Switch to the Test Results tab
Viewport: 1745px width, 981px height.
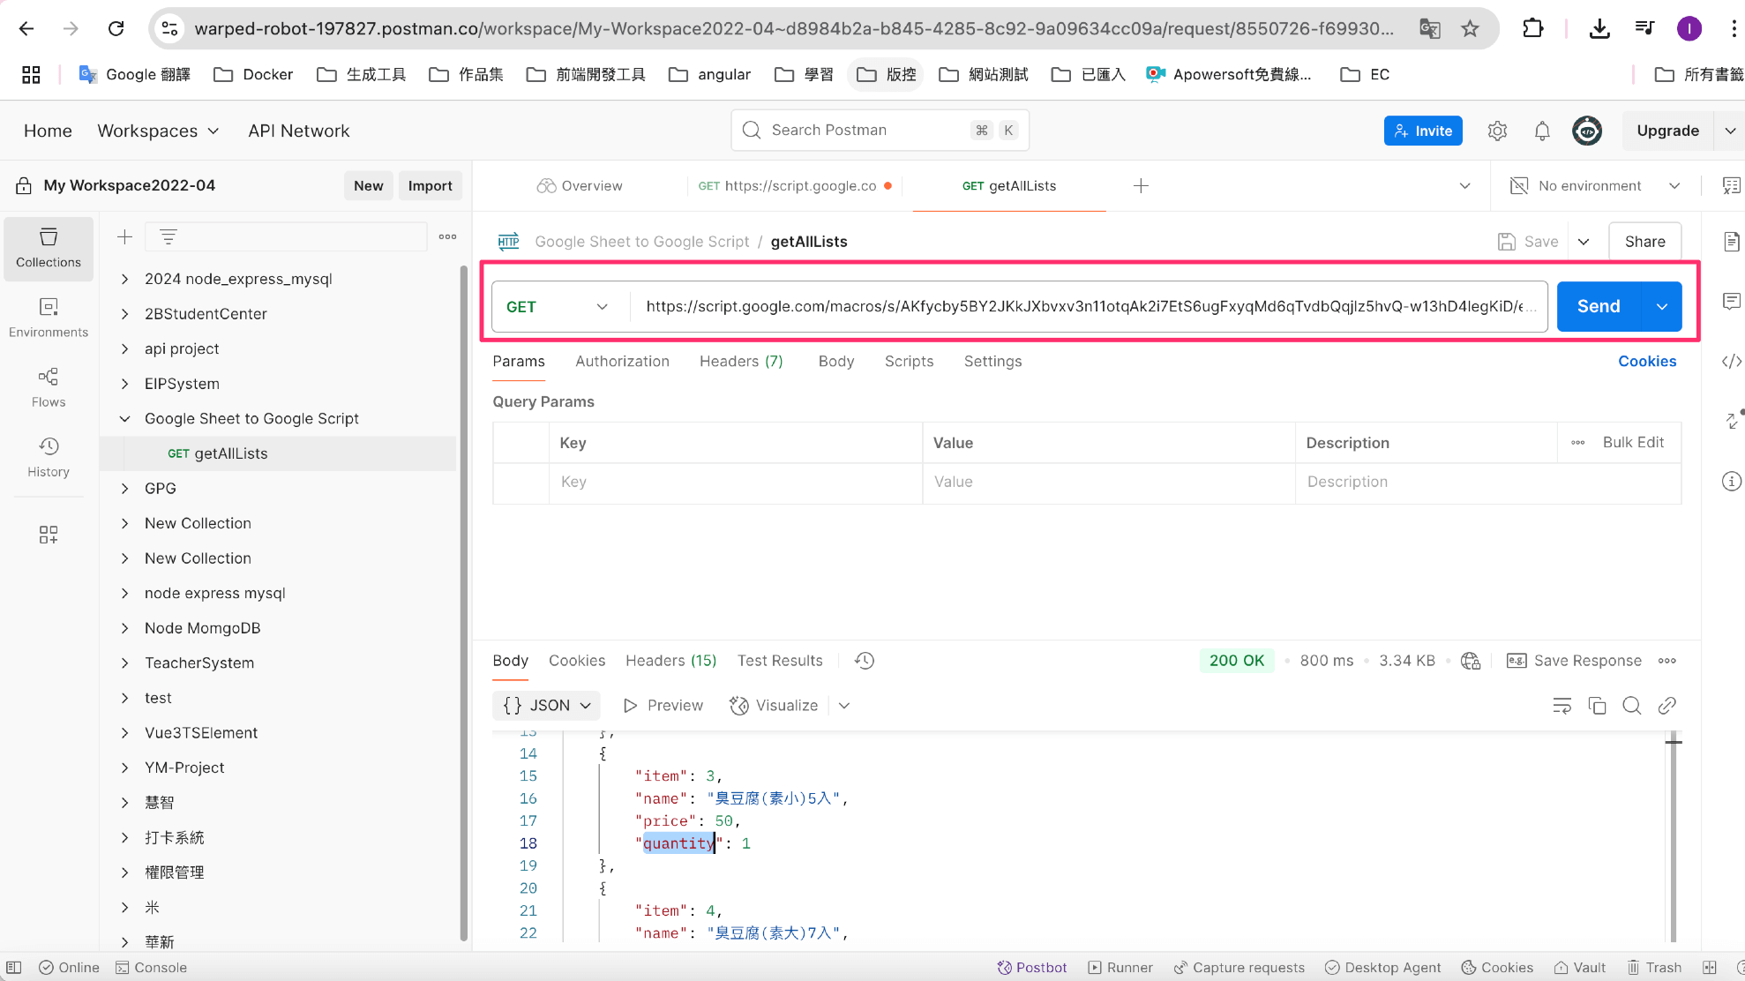780,661
